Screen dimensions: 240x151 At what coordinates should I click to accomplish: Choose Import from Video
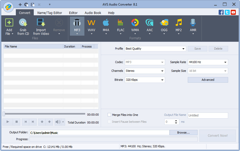coord(41,27)
